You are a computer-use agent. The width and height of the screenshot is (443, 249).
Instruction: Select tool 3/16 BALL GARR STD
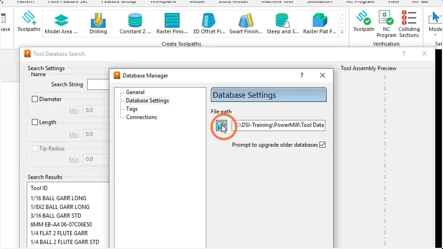click(56, 216)
